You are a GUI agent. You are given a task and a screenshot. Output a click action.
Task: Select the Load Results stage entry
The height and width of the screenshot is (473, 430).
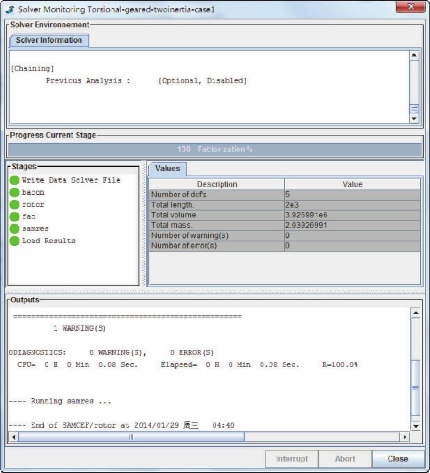pos(48,241)
